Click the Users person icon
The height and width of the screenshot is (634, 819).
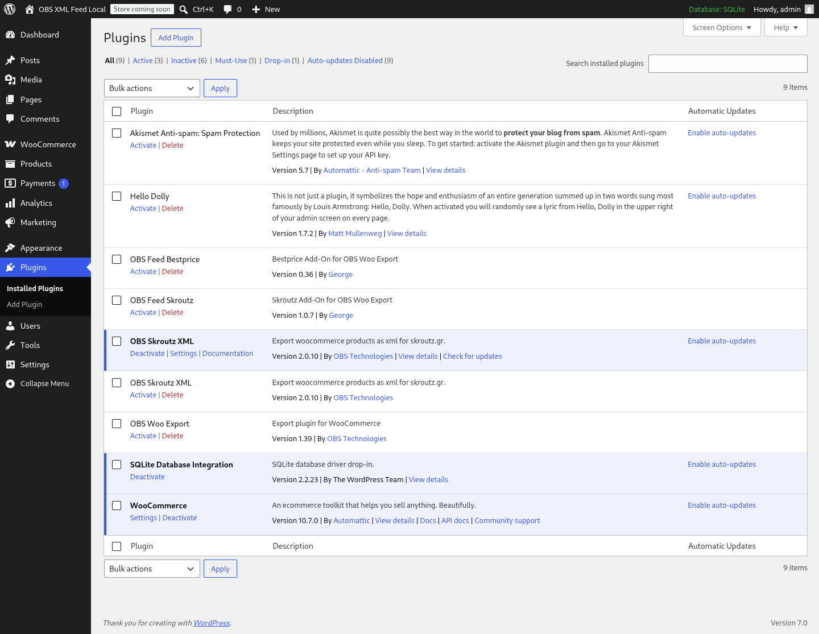pyautogui.click(x=10, y=326)
